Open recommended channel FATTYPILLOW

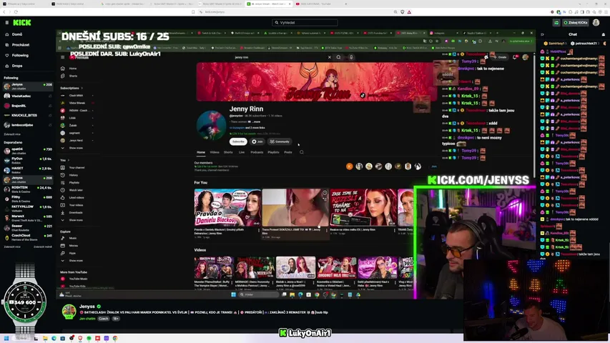(28, 209)
